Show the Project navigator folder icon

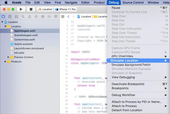click(x=3, y=16)
